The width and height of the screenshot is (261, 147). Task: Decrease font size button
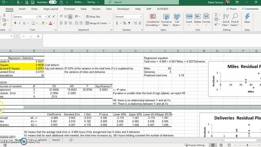(x=53, y=16)
